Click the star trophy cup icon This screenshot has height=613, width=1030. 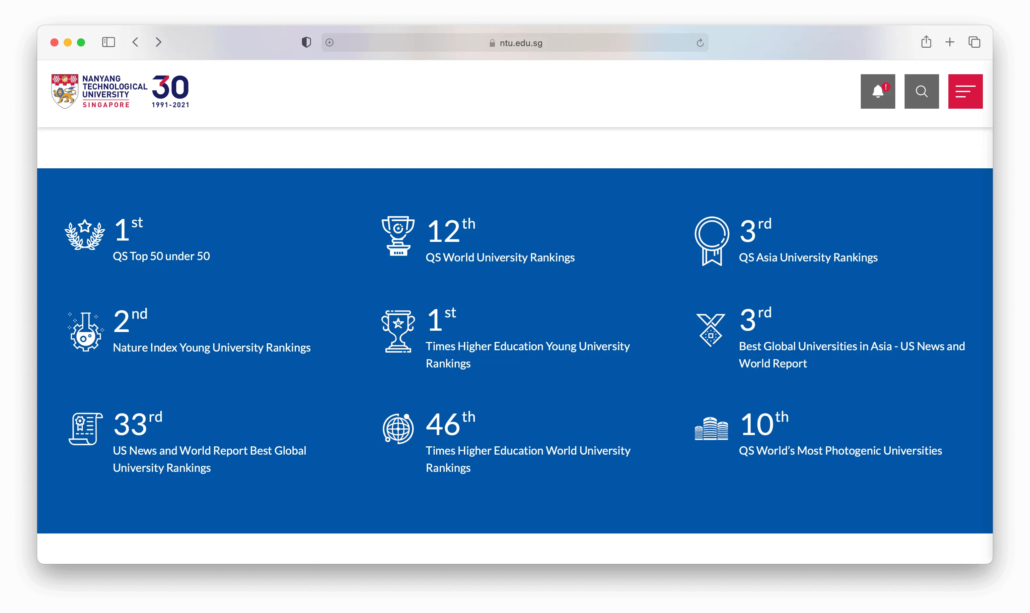click(x=398, y=331)
